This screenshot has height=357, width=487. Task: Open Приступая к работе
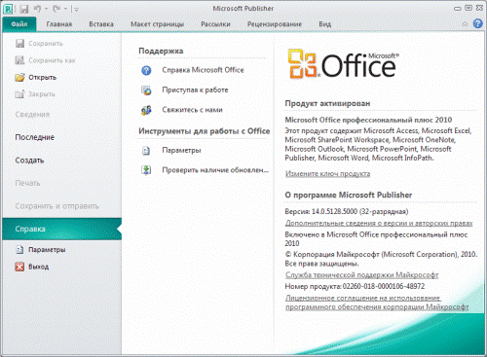[195, 90]
